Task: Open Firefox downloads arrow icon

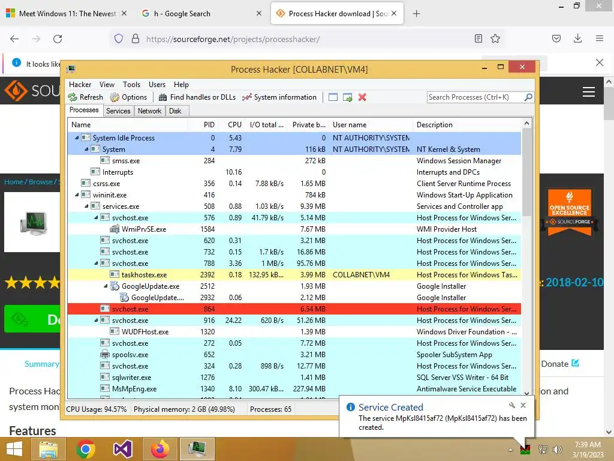Action: pyautogui.click(x=577, y=38)
